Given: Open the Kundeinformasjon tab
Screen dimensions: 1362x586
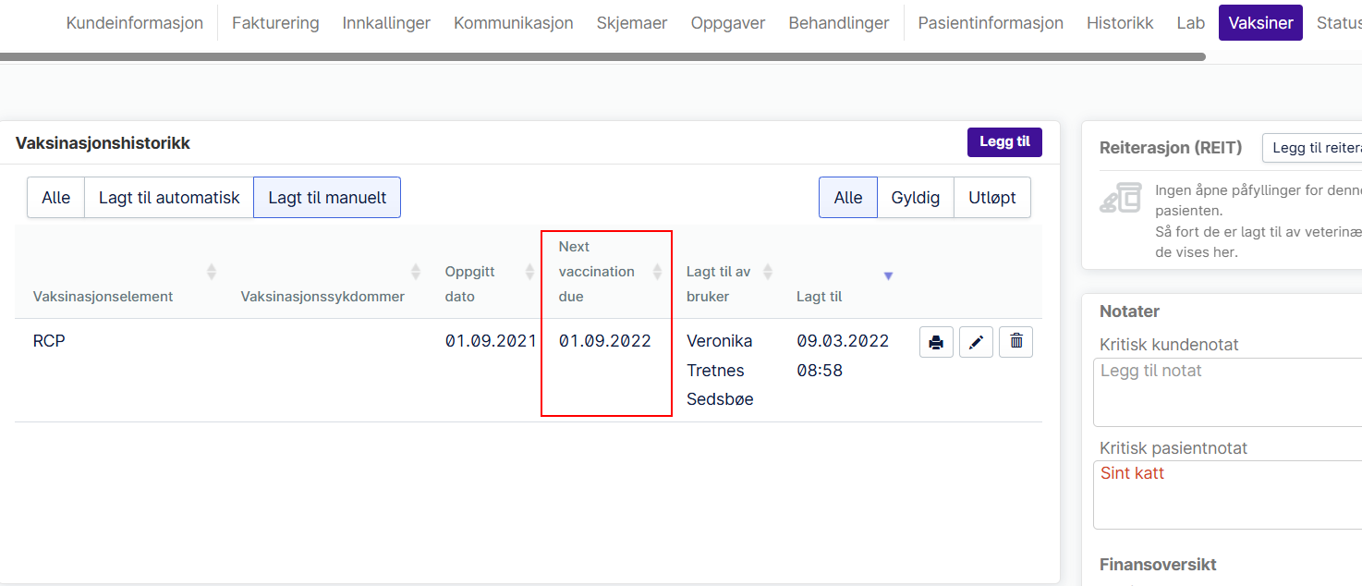Looking at the screenshot, I should pyautogui.click(x=135, y=23).
